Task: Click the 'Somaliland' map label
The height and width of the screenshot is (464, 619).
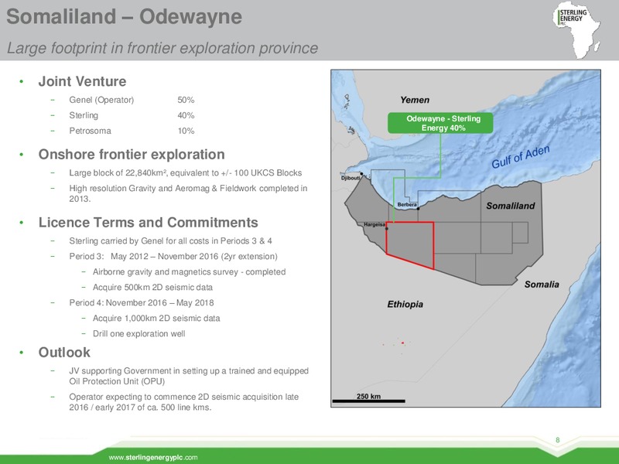Action: click(511, 206)
